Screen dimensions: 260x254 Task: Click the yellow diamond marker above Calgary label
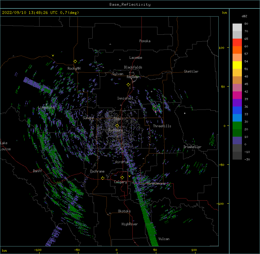(122, 177)
